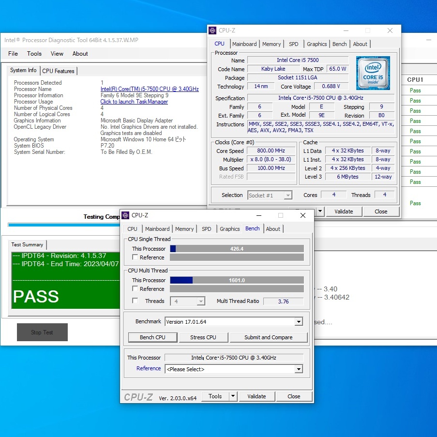This screenshot has height=437, width=437.
Task: Click the CPU-Z app icon in the top window title bar
Action: (x=212, y=30)
